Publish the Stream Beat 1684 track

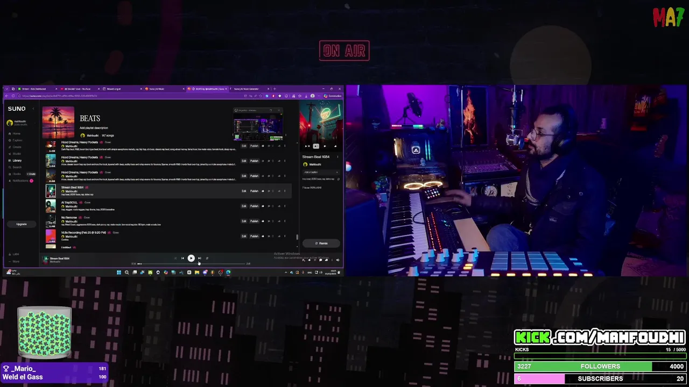coord(254,191)
